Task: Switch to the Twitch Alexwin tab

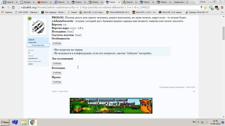Action: point(61,2)
